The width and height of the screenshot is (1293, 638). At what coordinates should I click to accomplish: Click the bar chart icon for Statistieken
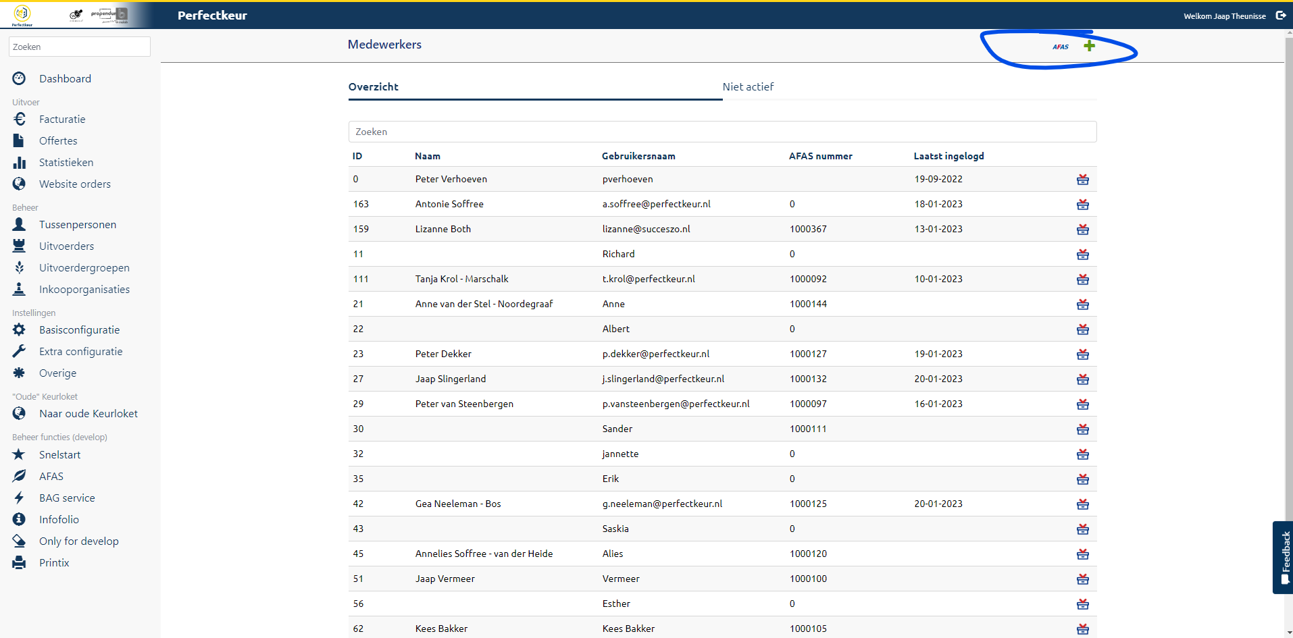pyautogui.click(x=19, y=162)
